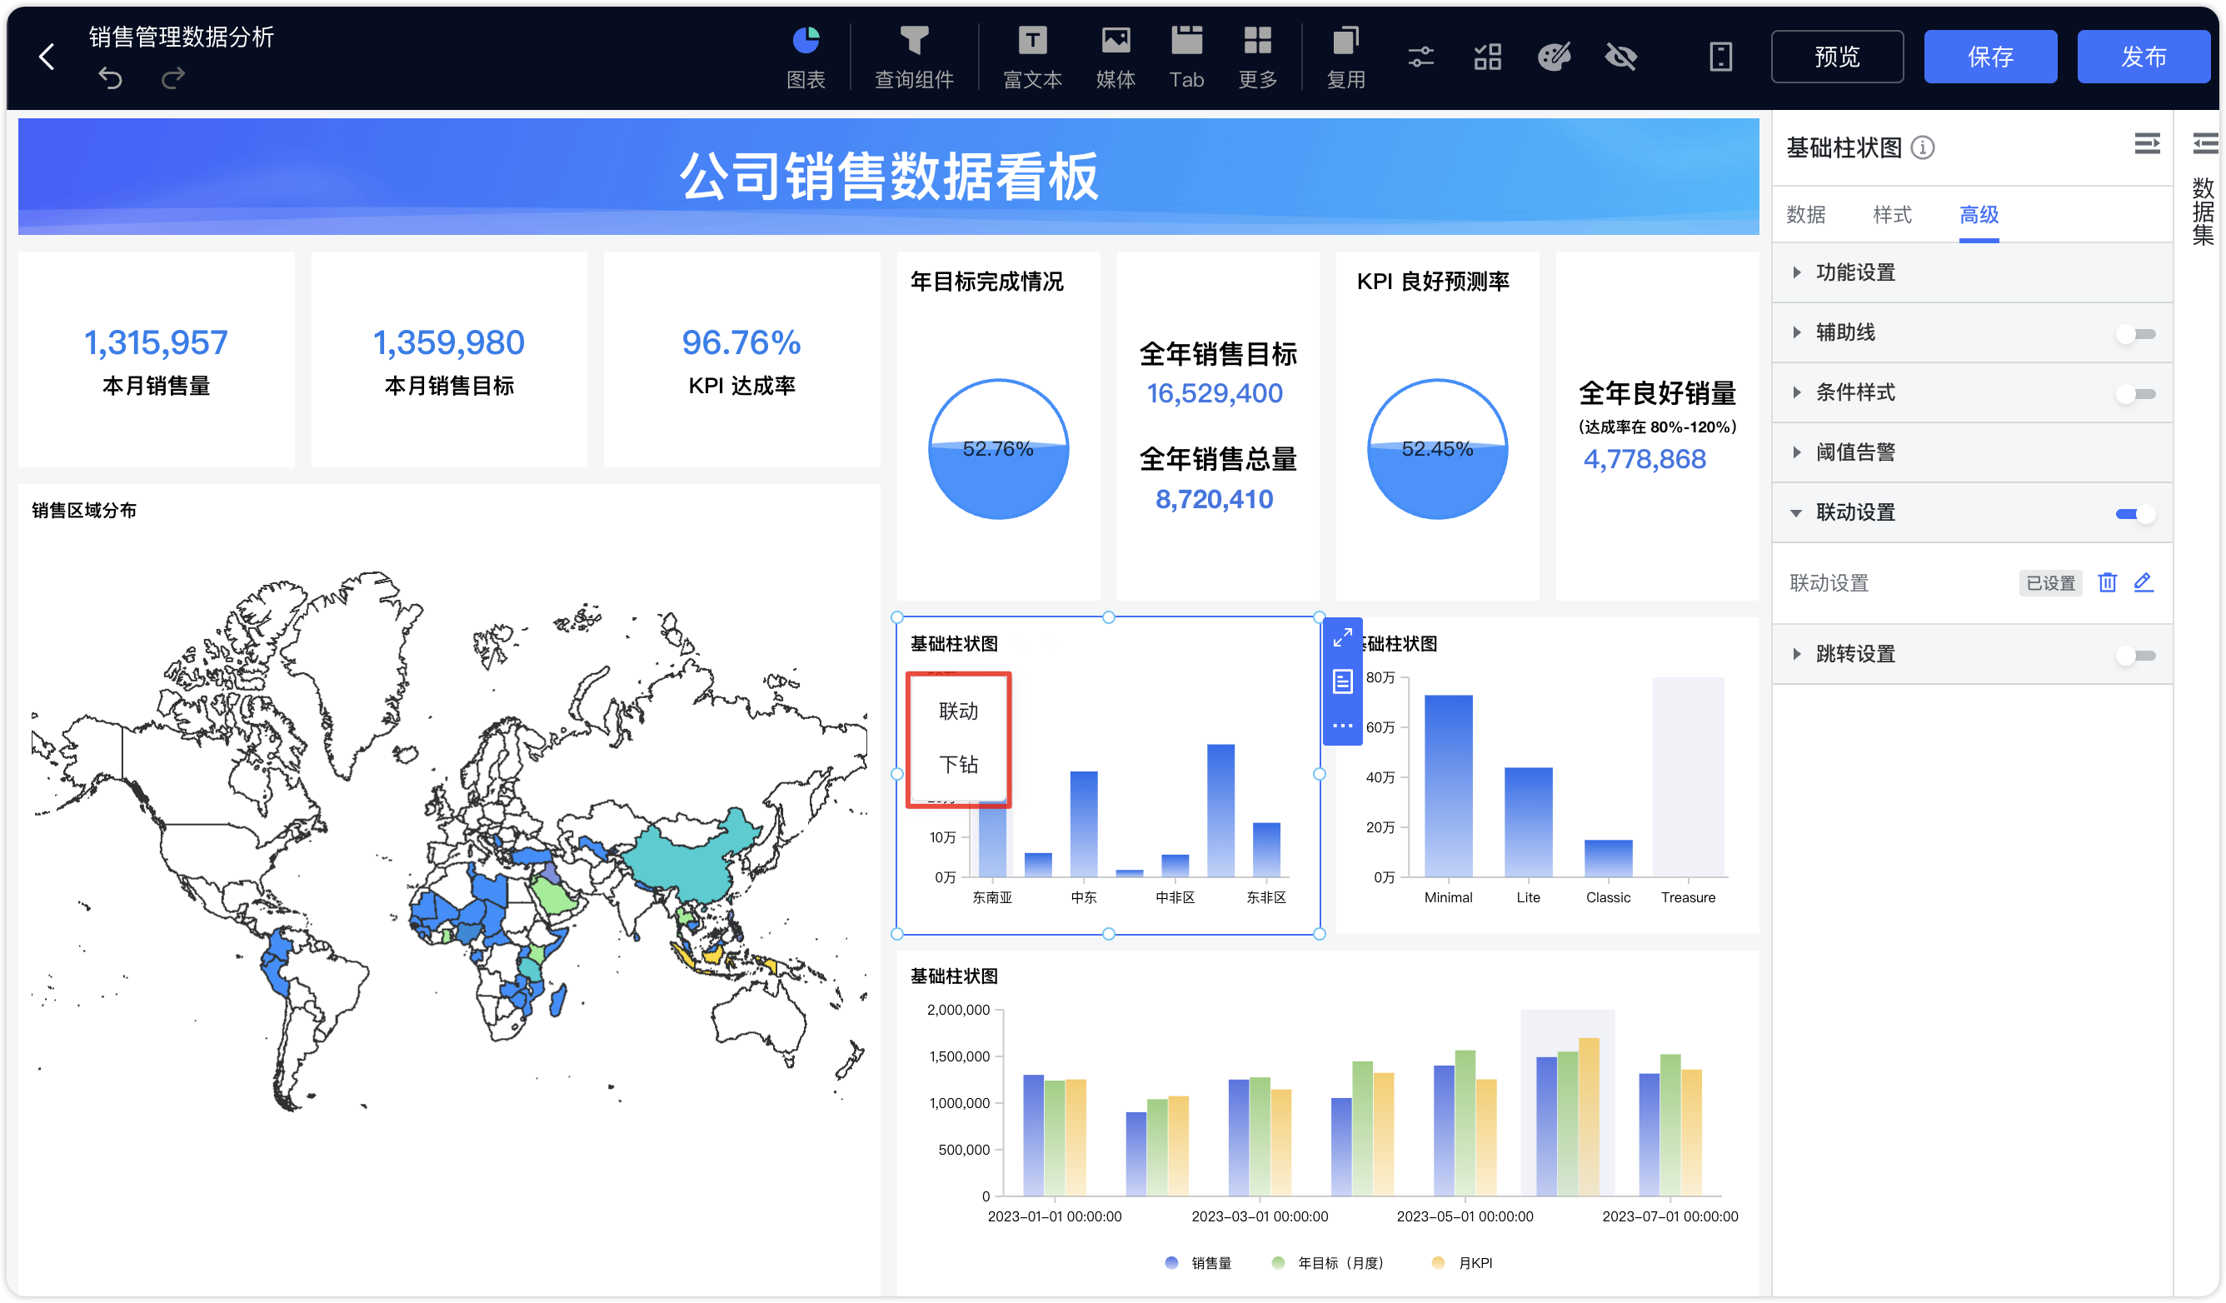Click the 销售管理数据分析 dashboard name
2226x1303 pixels.
tap(181, 36)
